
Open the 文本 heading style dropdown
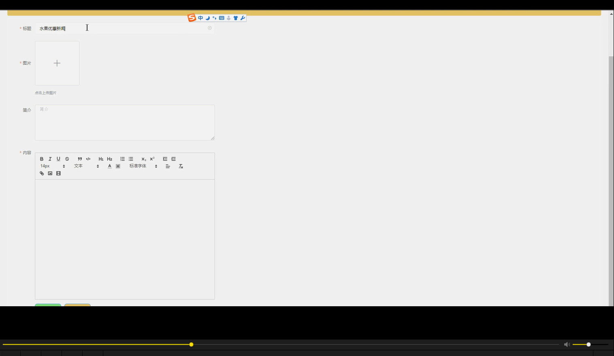point(86,166)
